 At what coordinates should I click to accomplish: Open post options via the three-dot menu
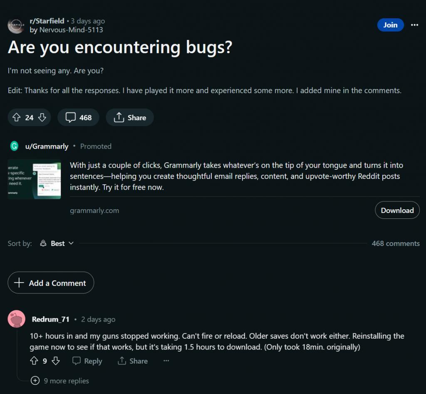[x=414, y=25]
